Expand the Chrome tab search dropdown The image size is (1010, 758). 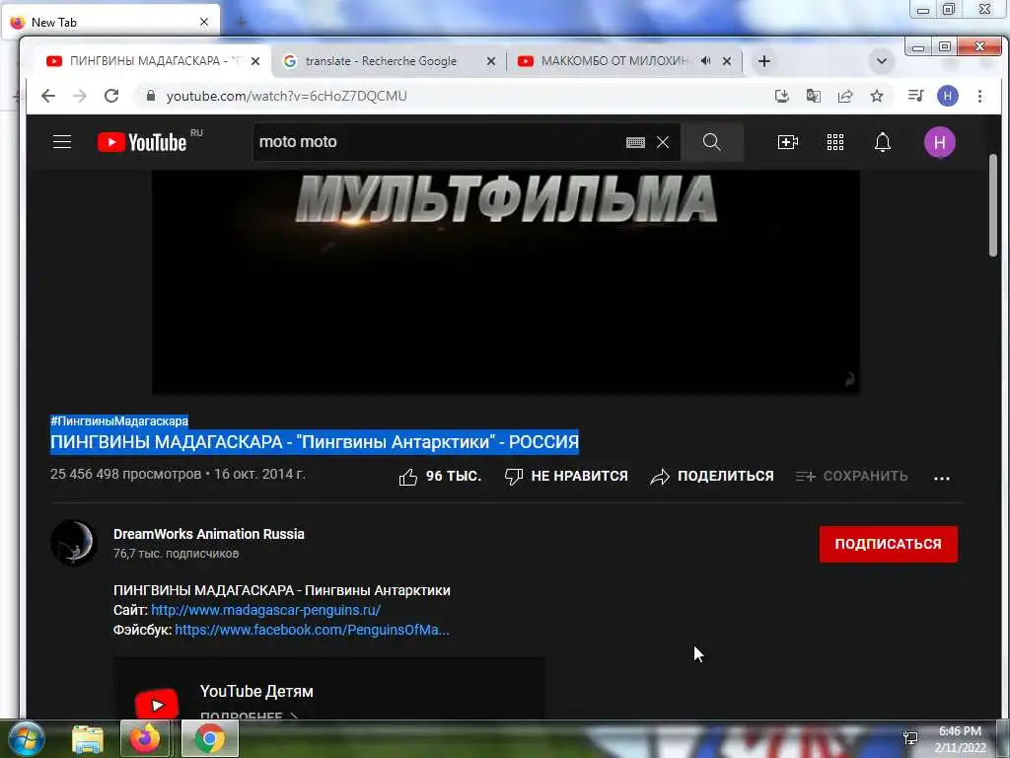pos(881,61)
